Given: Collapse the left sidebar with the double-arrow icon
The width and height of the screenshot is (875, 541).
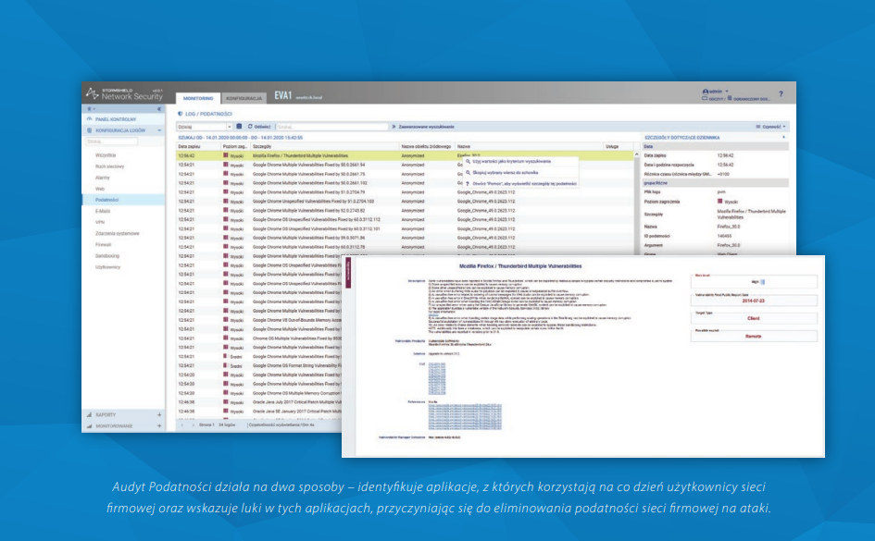Looking at the screenshot, I should [x=158, y=110].
